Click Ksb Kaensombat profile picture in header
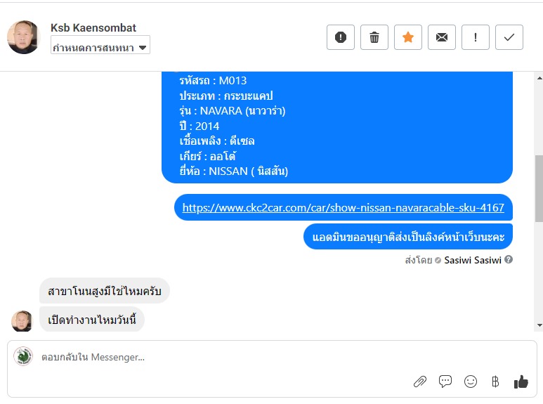 [24, 37]
